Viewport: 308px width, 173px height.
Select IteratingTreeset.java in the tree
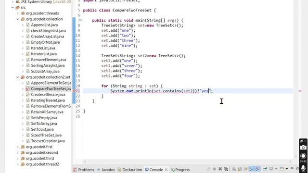48,100
